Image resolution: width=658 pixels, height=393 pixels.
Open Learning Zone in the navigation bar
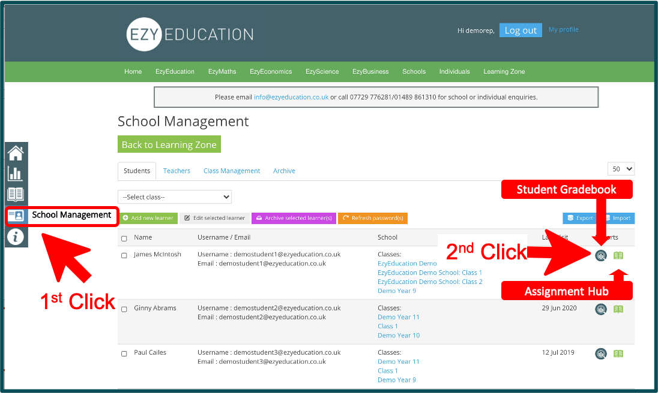coord(504,71)
